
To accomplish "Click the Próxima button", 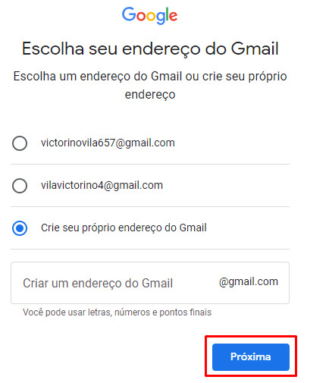I will (x=251, y=357).
